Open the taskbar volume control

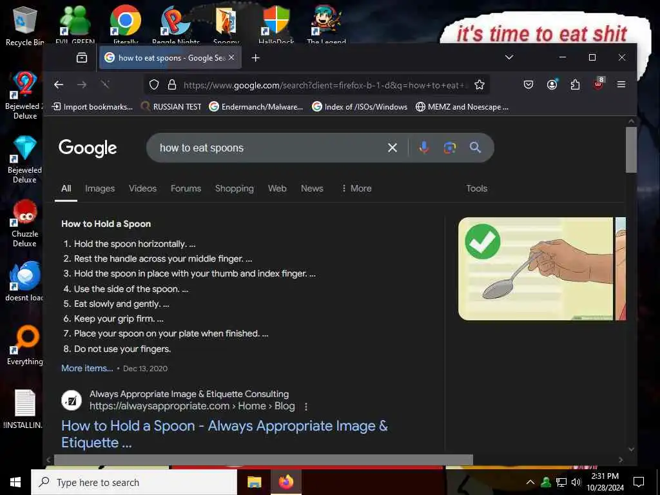point(576,482)
